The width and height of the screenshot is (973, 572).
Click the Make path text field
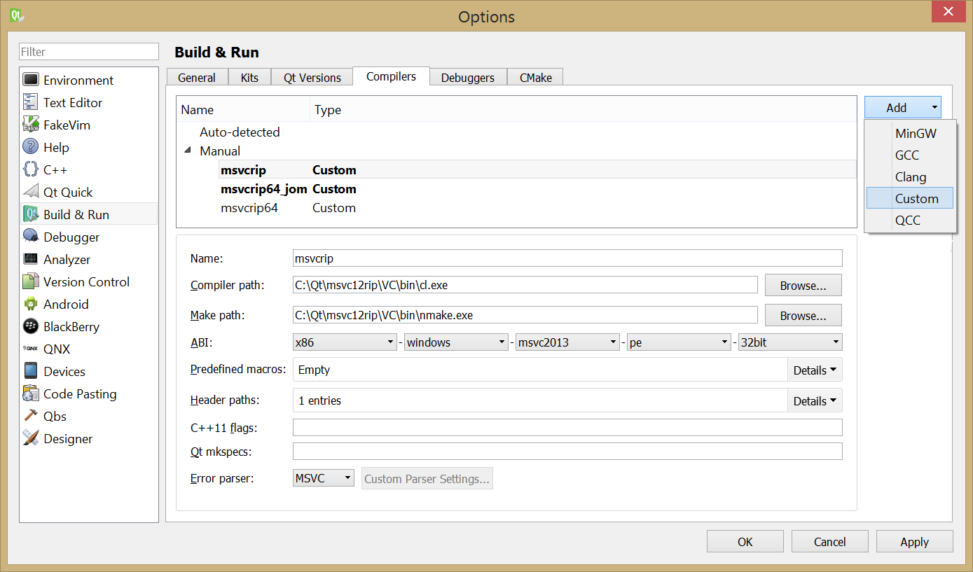pos(525,315)
